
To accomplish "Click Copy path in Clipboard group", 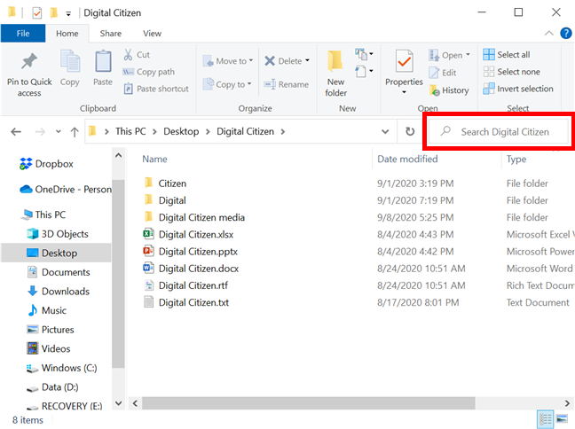I will pyautogui.click(x=148, y=72).
